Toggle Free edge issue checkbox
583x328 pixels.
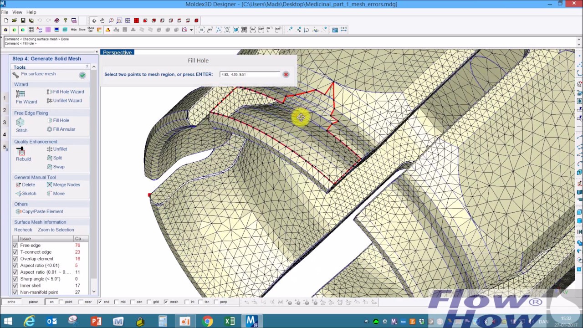[x=15, y=246]
